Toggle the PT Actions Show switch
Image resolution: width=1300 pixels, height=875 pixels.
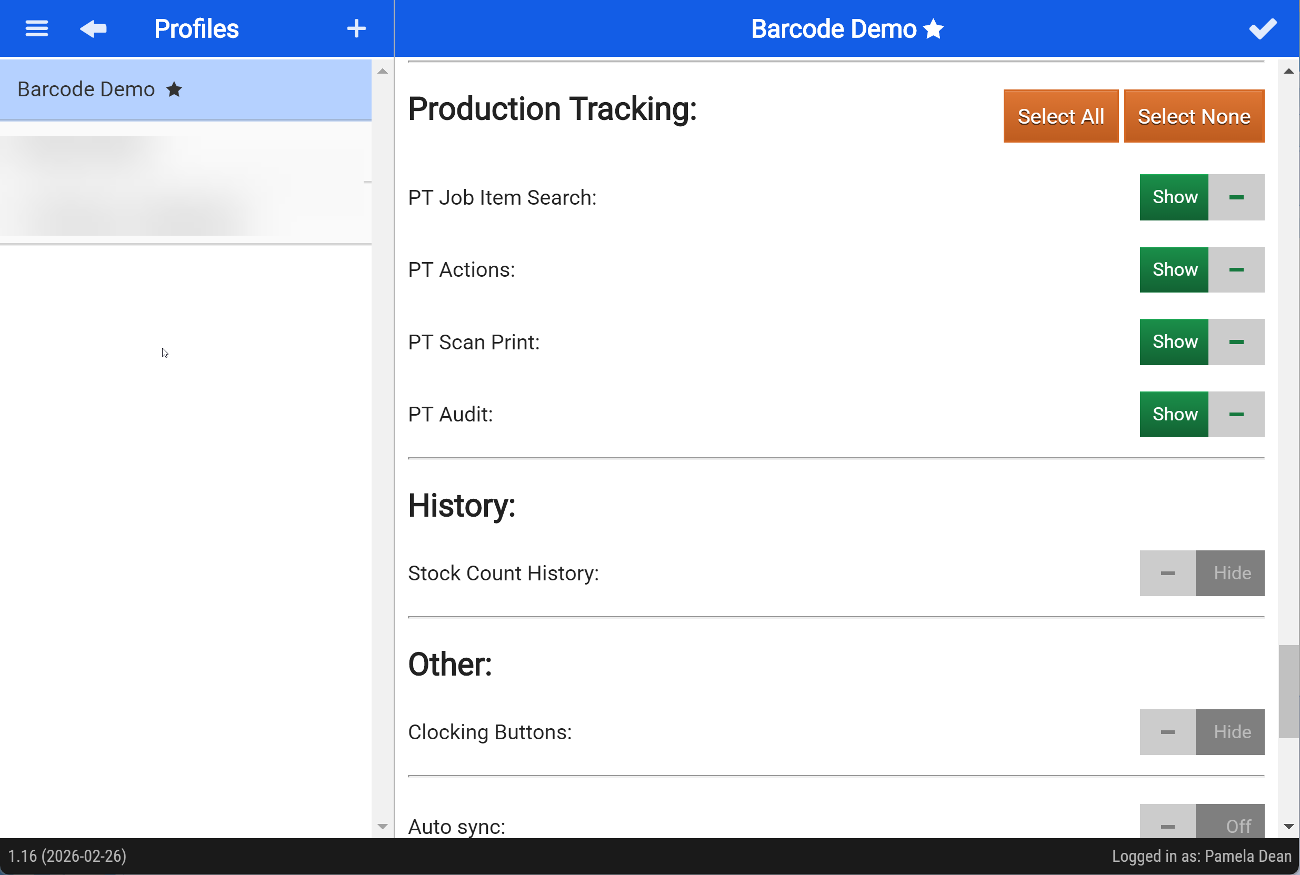(x=1202, y=269)
